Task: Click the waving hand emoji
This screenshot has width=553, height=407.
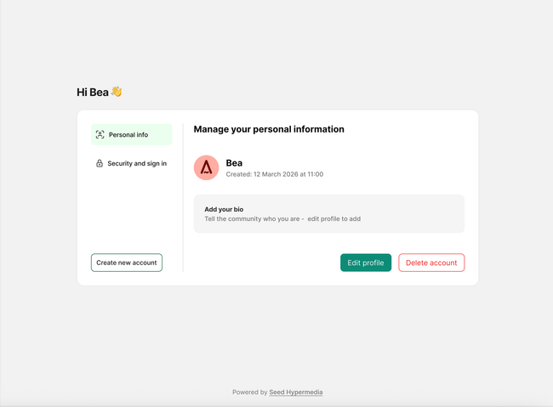Action: point(117,92)
